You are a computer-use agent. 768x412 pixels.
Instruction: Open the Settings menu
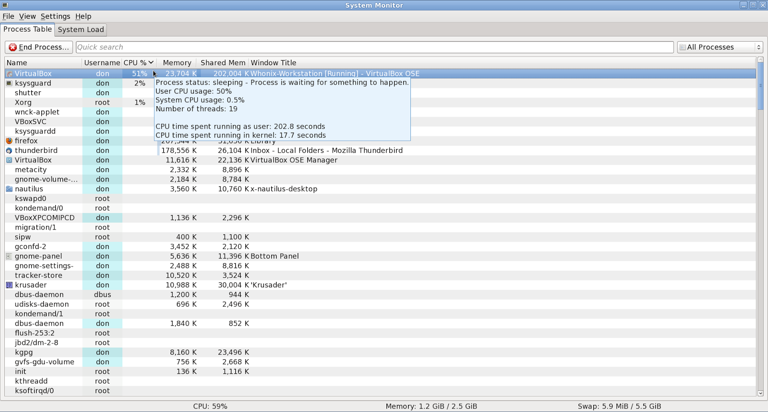coord(55,16)
